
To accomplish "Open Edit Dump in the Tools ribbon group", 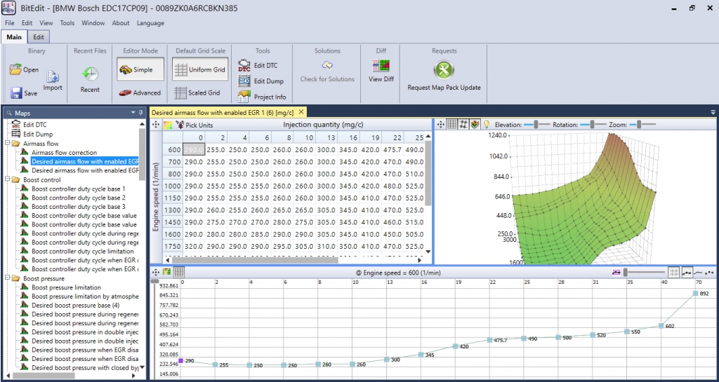I will 244,81.
